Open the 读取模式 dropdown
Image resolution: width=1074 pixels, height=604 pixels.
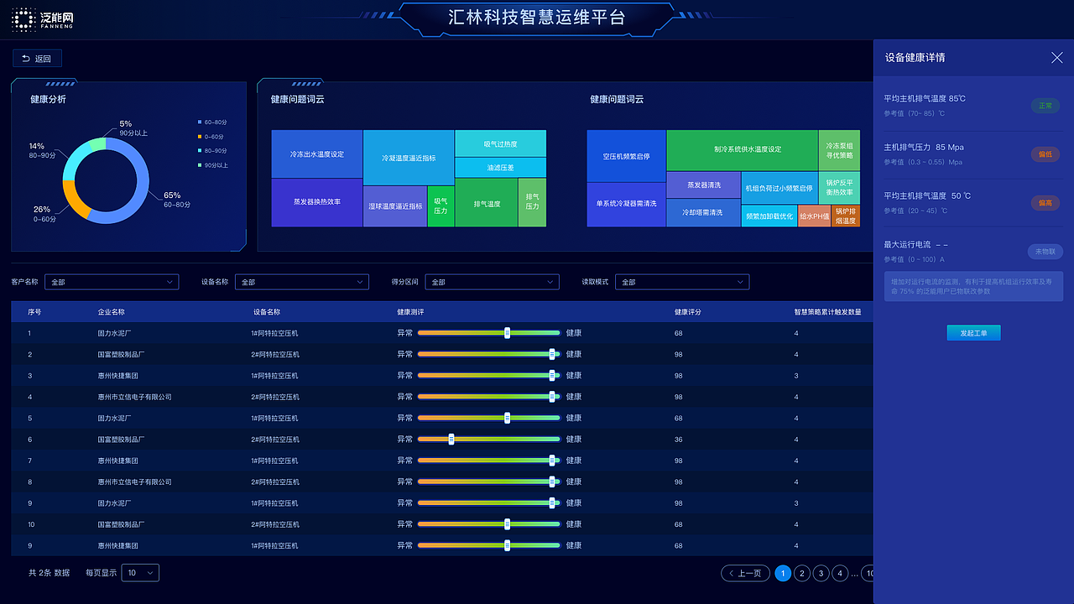[x=682, y=282]
